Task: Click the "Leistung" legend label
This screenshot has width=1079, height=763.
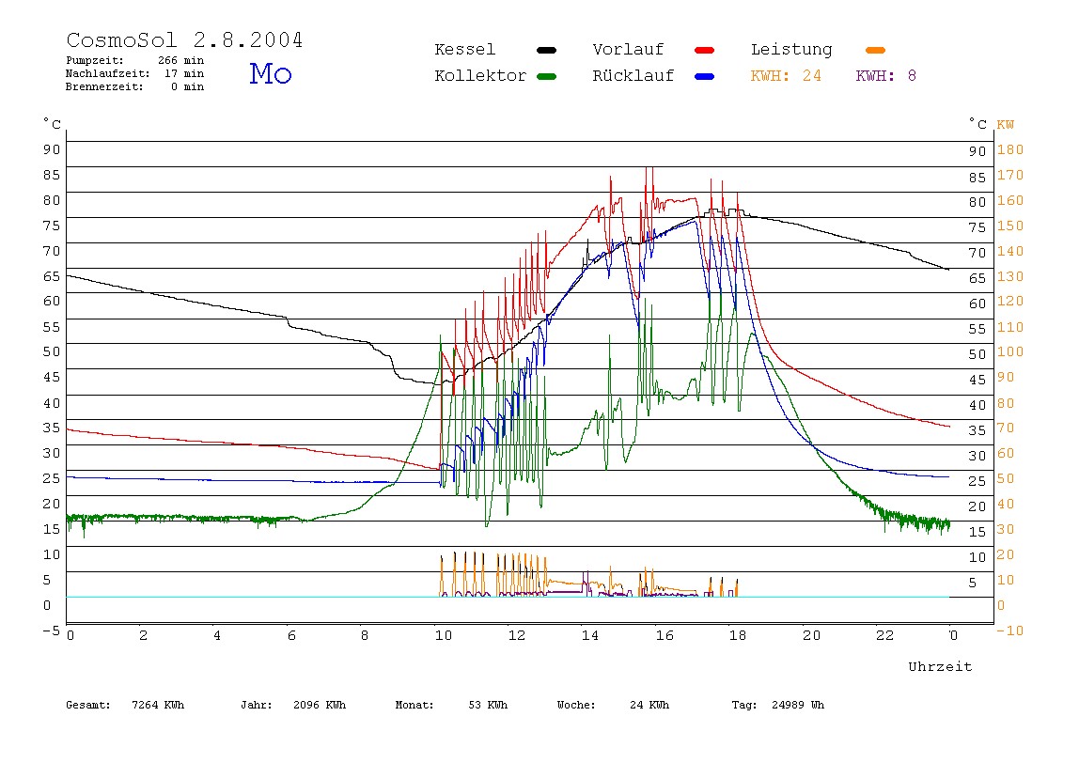Action: click(x=791, y=50)
